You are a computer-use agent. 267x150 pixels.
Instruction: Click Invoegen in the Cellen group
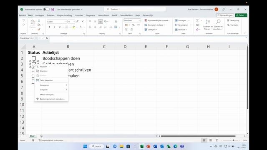pos(182,20)
